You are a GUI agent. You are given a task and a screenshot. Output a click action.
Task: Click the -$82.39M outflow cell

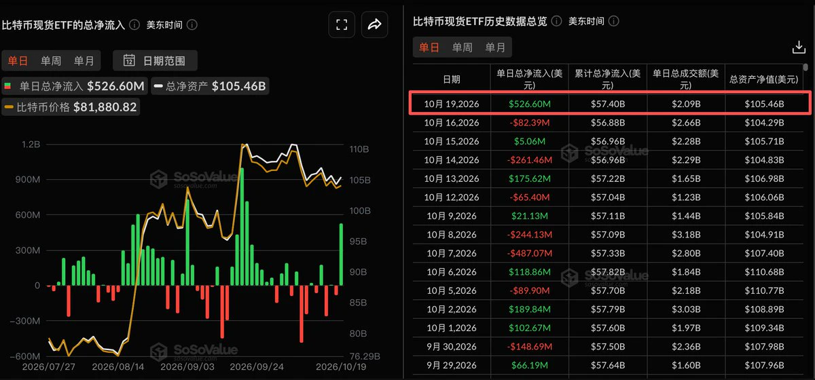530,123
